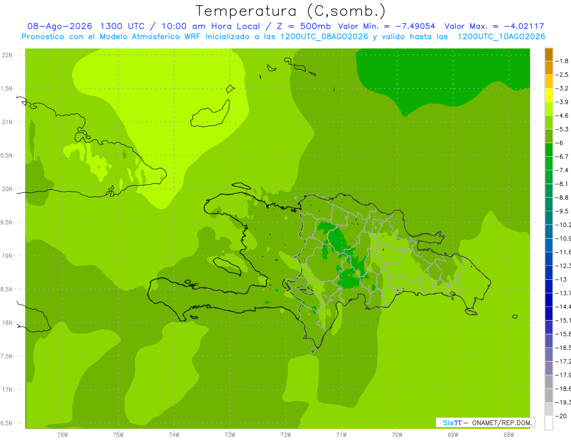Click the '17N' latitude axis label
571x441 pixels.
(8, 390)
